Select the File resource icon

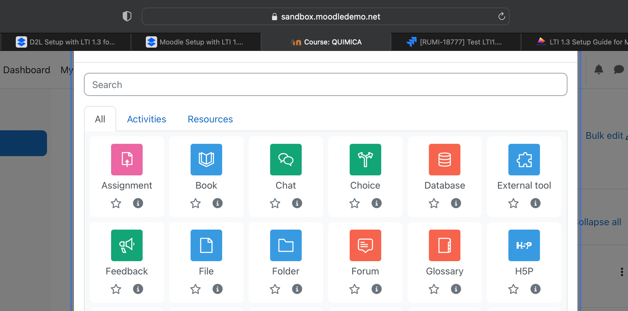(x=206, y=246)
